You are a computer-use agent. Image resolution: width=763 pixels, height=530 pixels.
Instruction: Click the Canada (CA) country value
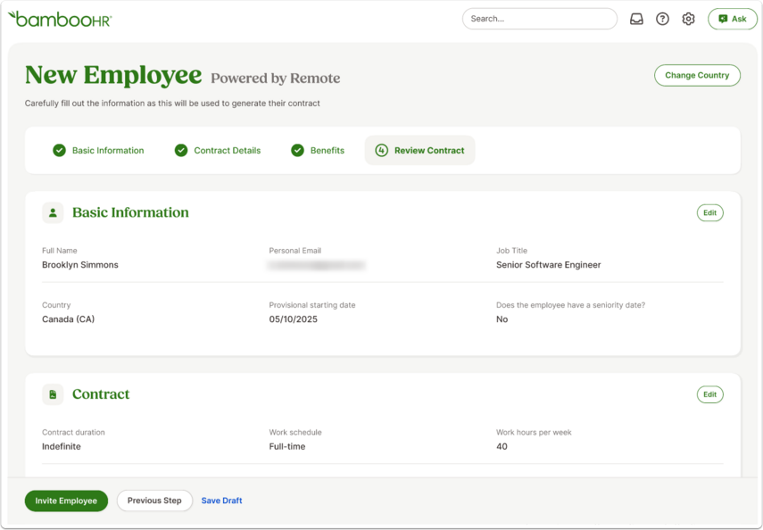tap(68, 319)
